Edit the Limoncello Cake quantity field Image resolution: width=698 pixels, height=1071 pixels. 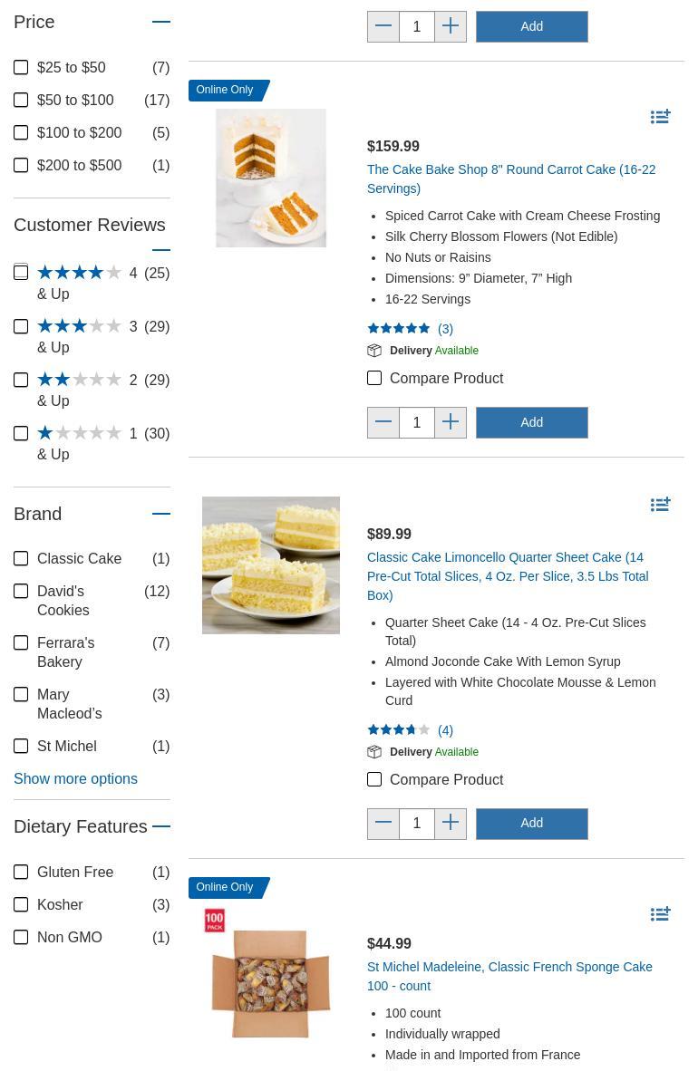pyautogui.click(x=417, y=824)
